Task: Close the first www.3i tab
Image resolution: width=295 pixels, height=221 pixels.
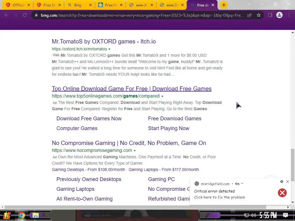Action: click(x=152, y=5)
